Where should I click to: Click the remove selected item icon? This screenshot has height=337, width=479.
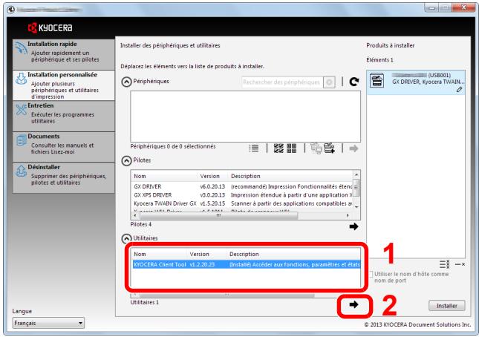coord(460,264)
